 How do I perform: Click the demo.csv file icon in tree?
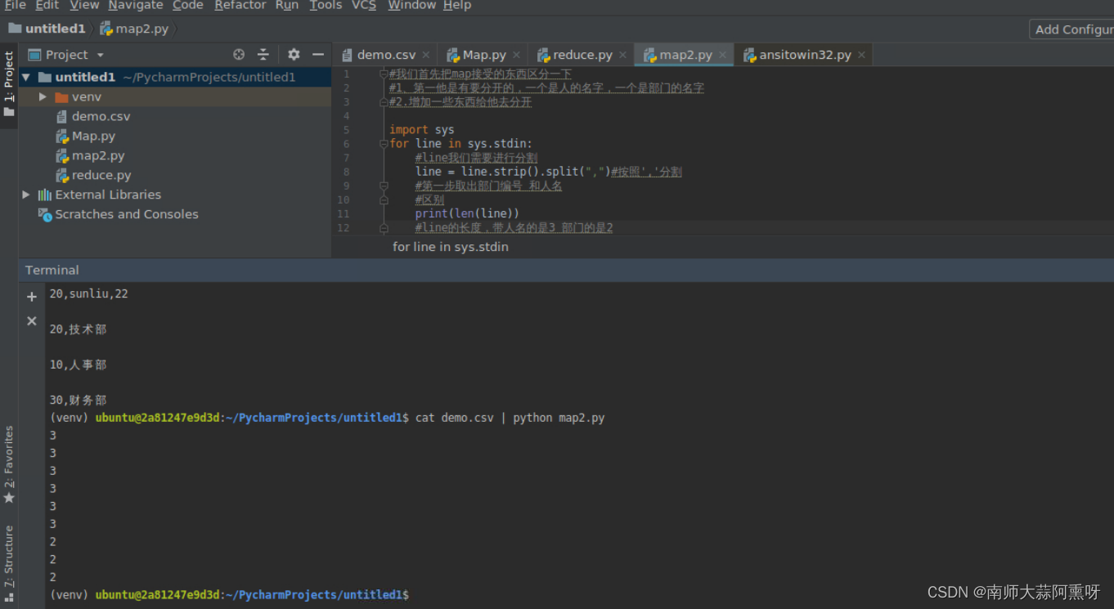point(62,116)
